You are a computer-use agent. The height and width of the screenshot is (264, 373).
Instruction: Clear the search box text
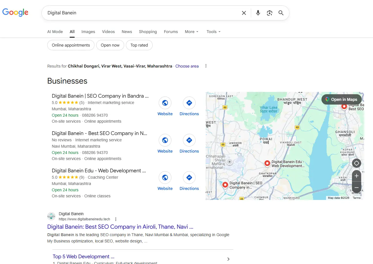[x=244, y=13]
